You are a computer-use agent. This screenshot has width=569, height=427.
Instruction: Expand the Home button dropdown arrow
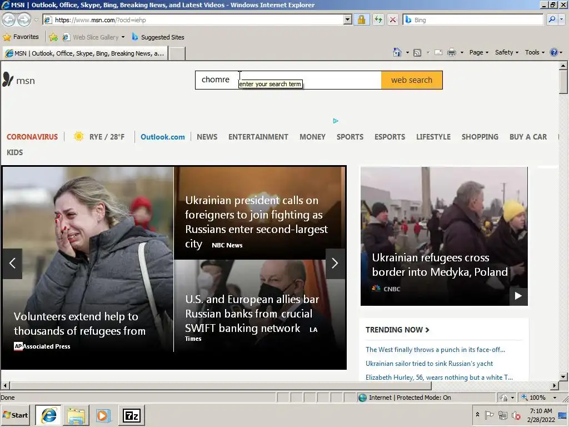(x=407, y=53)
